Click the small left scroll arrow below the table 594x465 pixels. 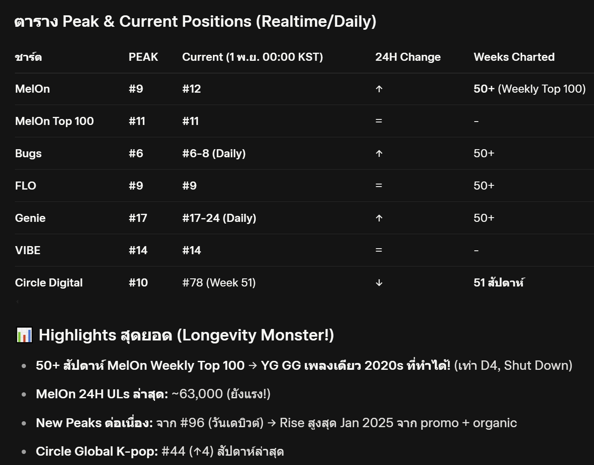coord(17,302)
